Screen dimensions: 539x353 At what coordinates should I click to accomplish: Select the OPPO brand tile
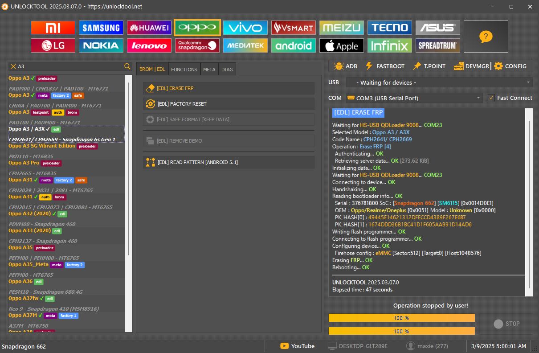197,28
